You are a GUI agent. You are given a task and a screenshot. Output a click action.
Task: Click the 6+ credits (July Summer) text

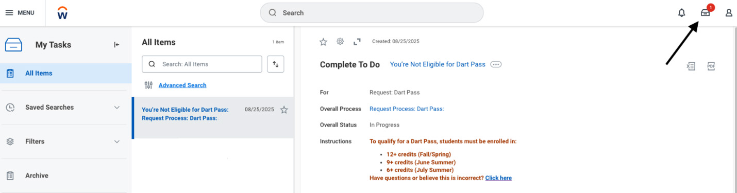(x=420, y=170)
